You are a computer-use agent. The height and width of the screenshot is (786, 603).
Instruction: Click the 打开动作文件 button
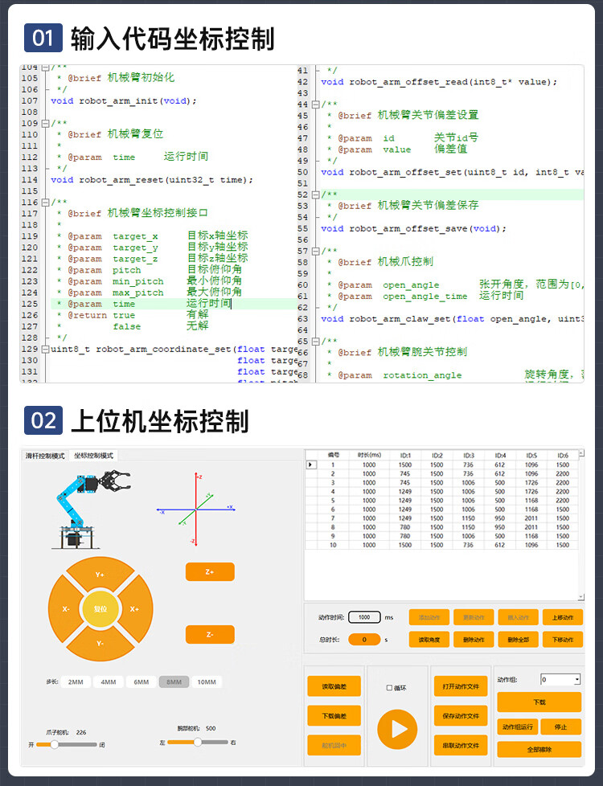click(461, 686)
